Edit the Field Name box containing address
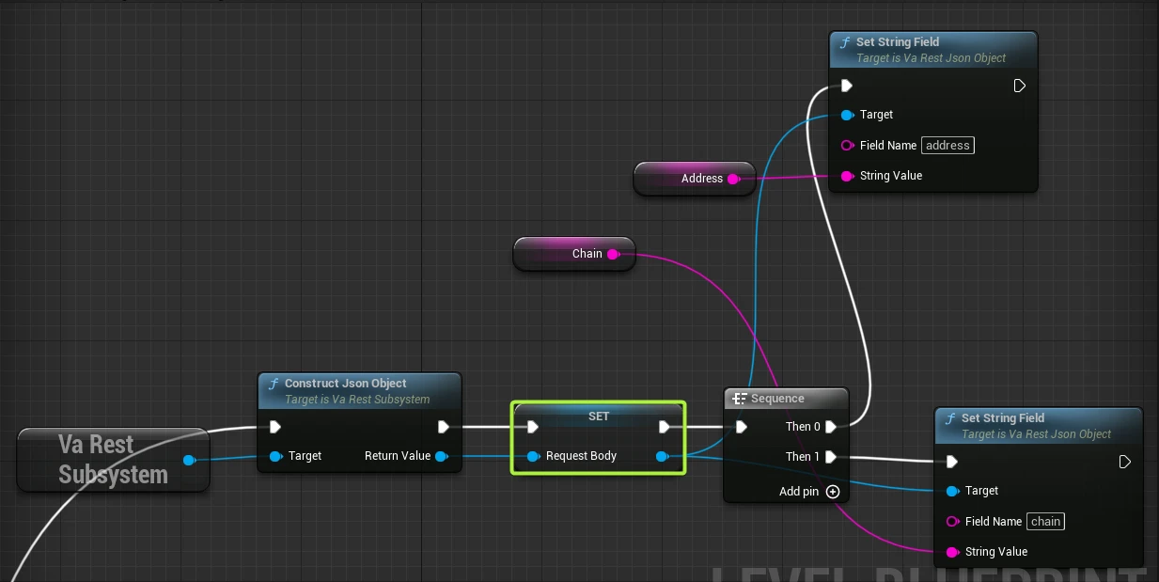The width and height of the screenshot is (1159, 582). [948, 146]
